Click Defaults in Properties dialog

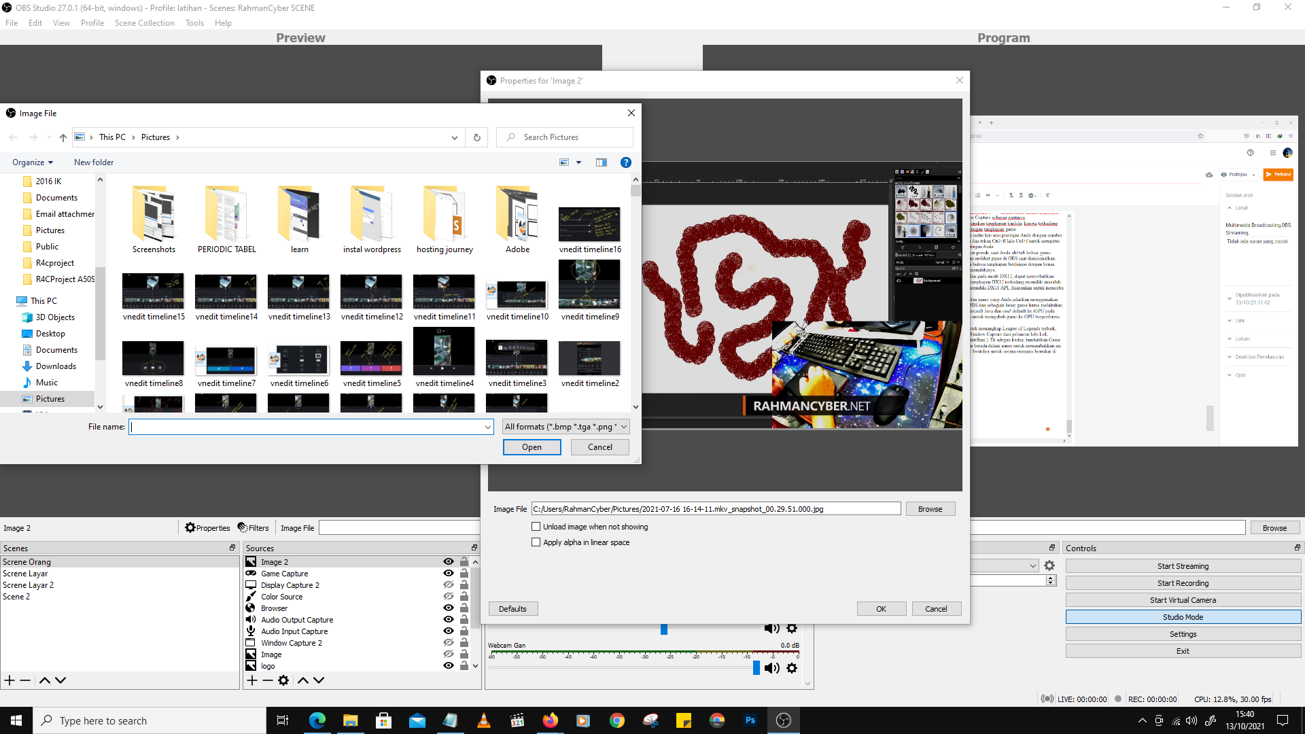512,609
